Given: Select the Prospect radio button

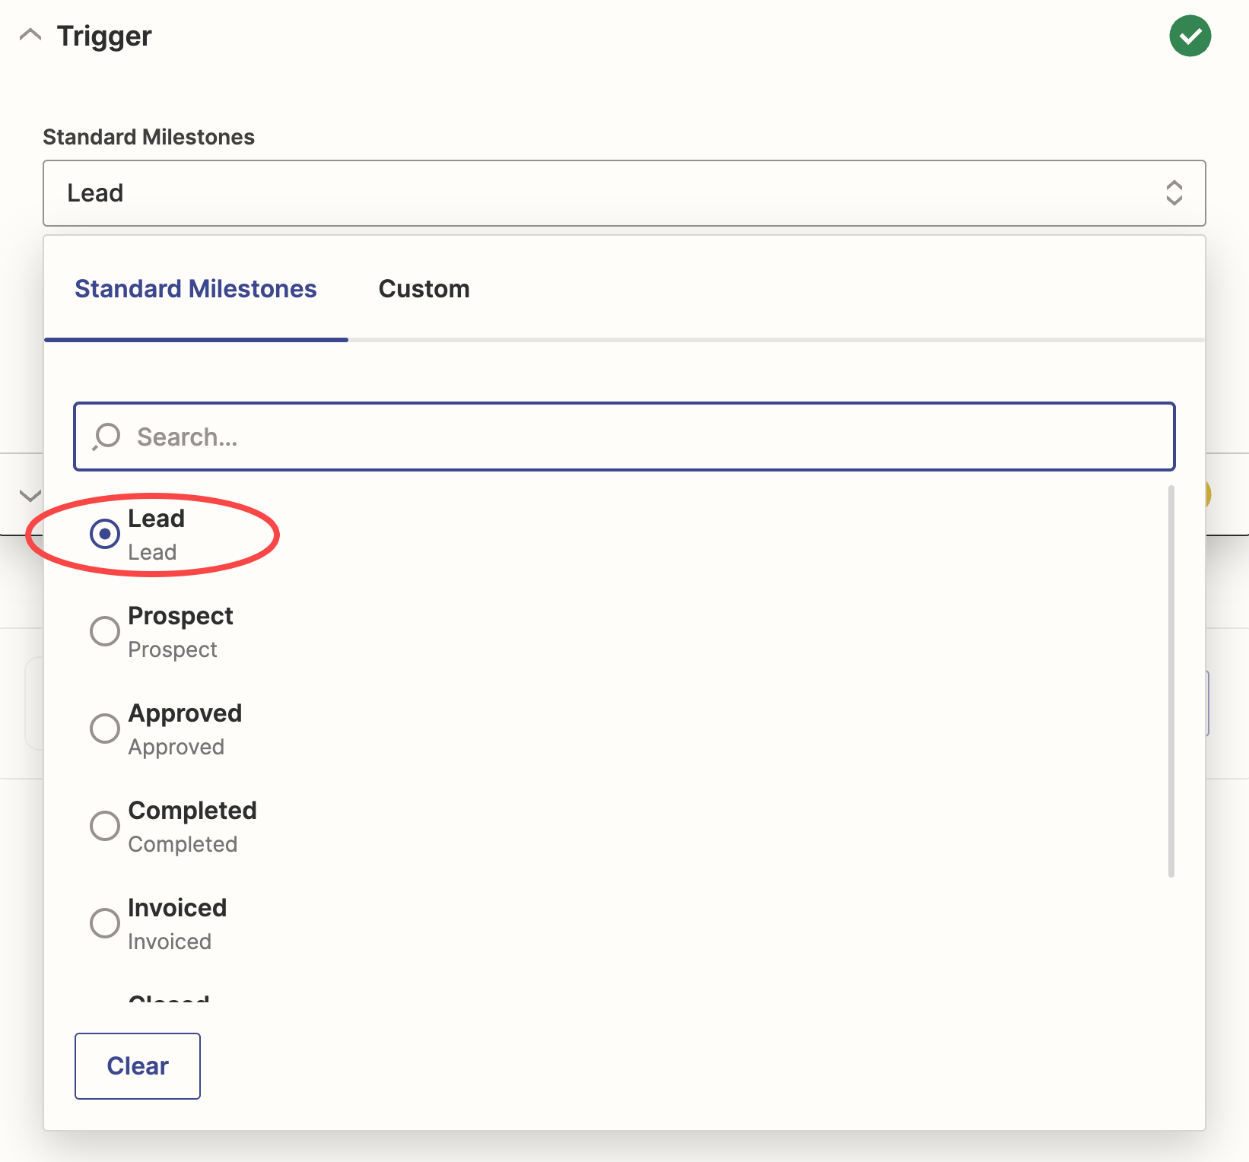Looking at the screenshot, I should click(105, 631).
